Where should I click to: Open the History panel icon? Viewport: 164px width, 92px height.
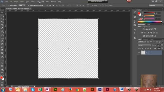[x=135, y=12]
